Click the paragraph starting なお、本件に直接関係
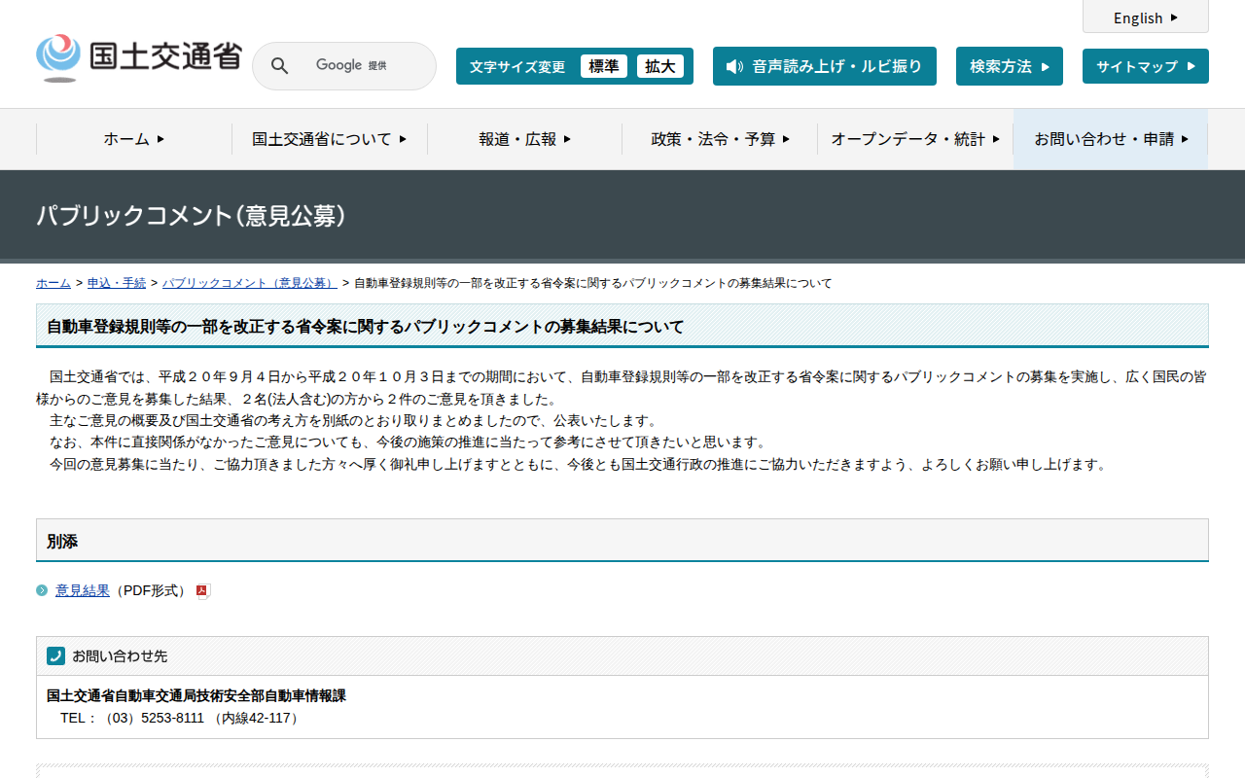Viewport: 1245px width, 778px height. pos(409,442)
